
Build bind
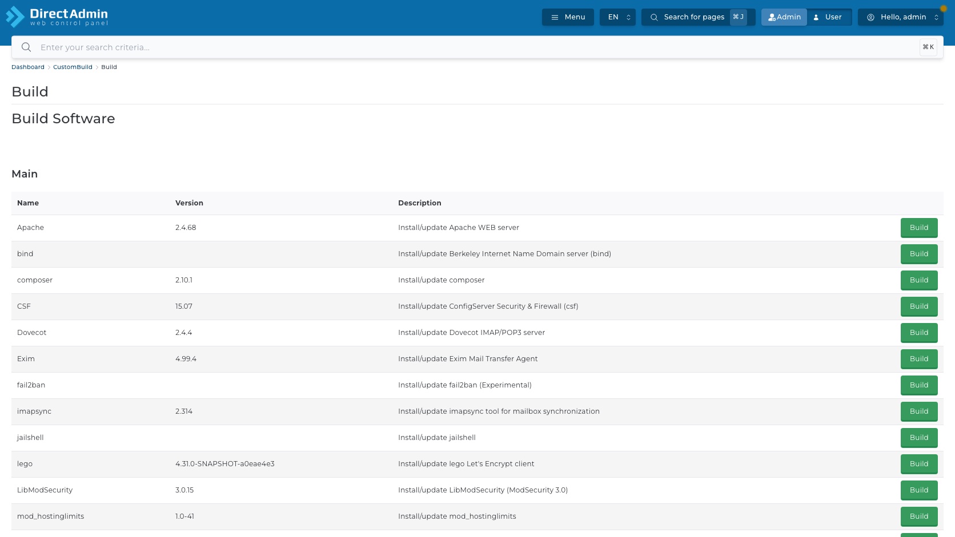[x=919, y=254]
